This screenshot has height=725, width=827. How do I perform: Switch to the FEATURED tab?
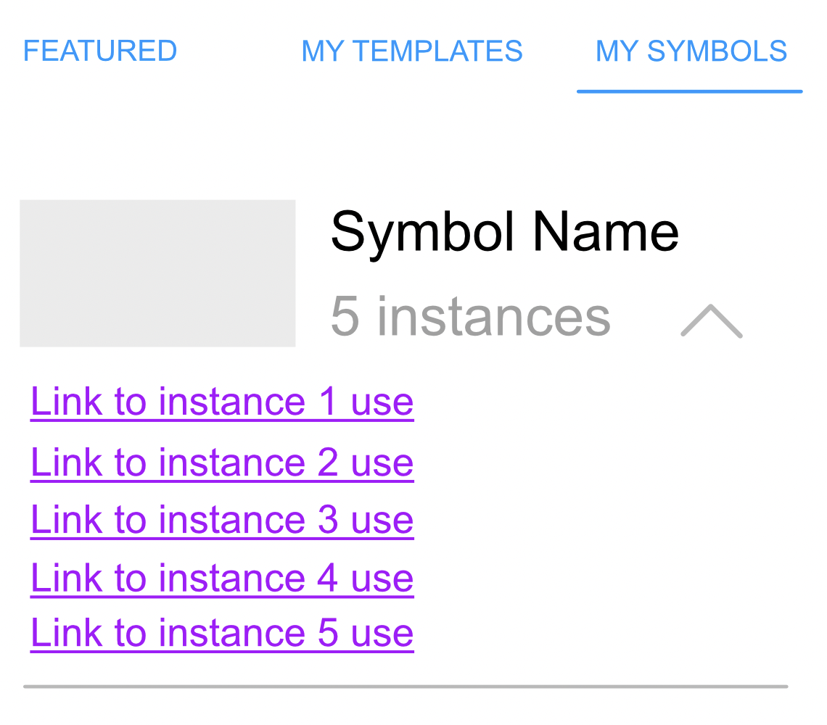(x=100, y=51)
